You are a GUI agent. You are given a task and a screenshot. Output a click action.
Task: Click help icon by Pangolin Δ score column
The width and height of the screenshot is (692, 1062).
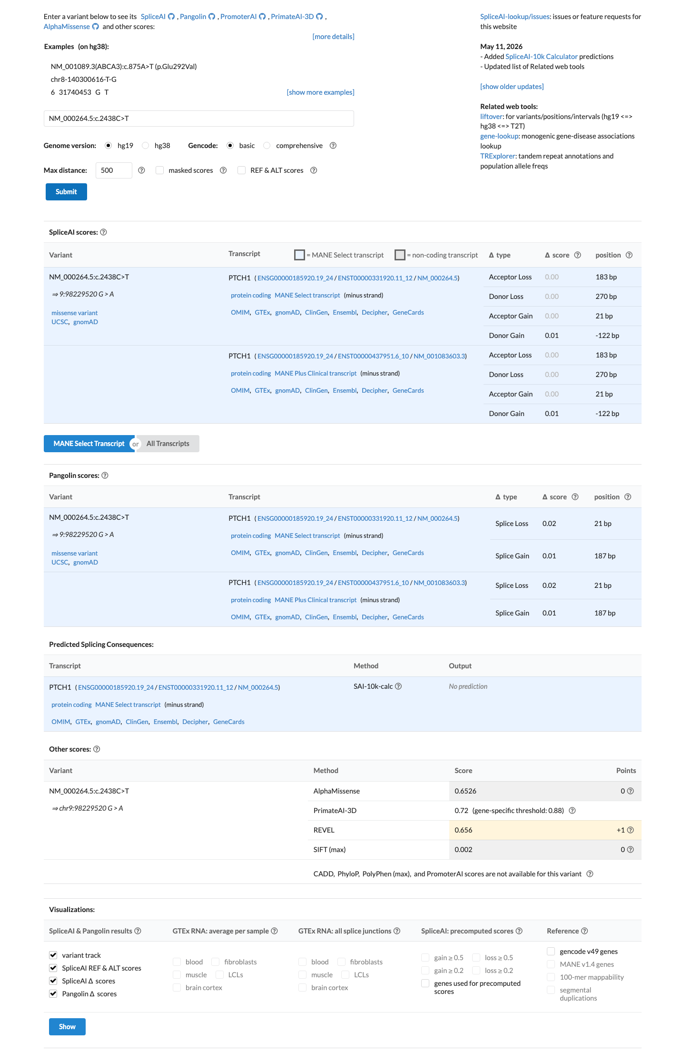click(575, 497)
